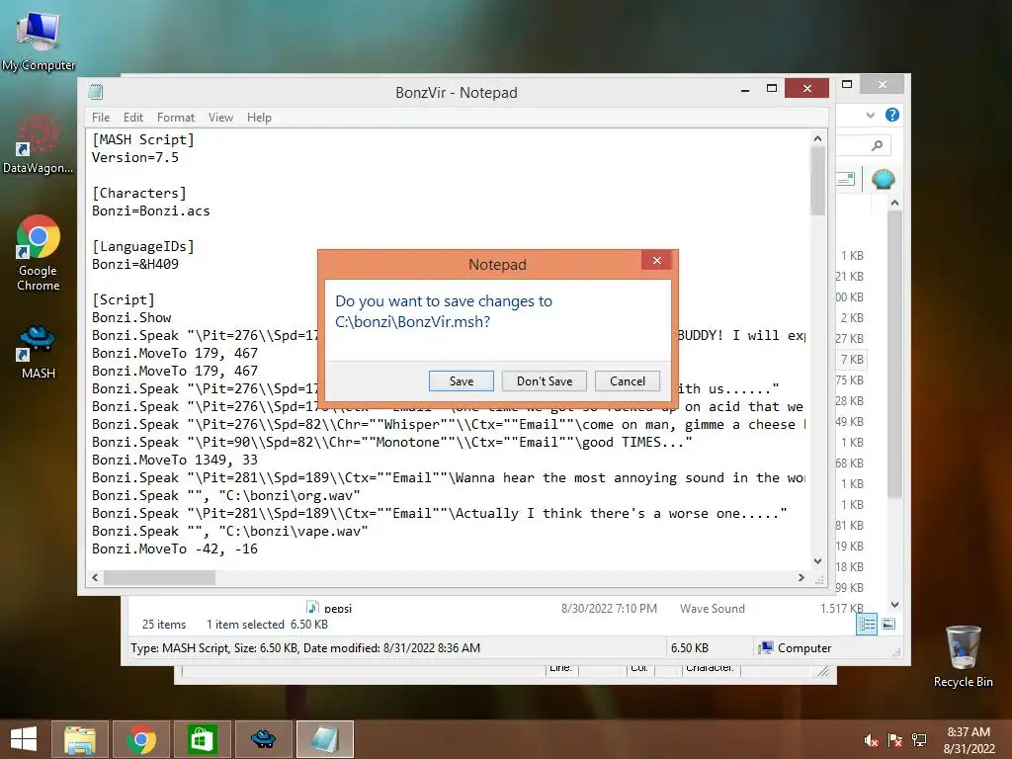Click the line referencing vape.wav
This screenshot has height=759, width=1012.
click(229, 531)
